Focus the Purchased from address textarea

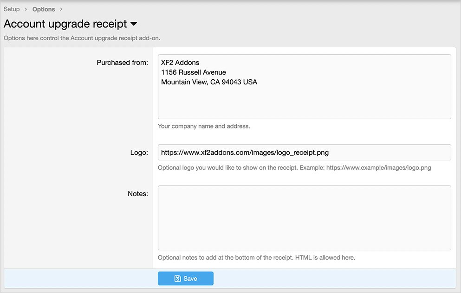pyautogui.click(x=304, y=102)
